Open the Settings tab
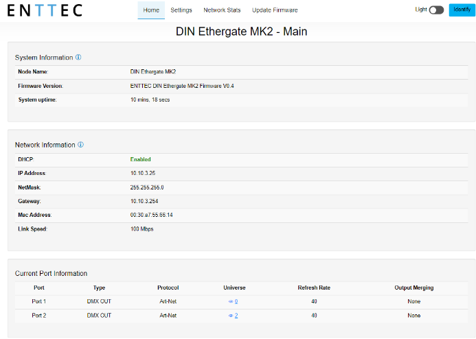 pyautogui.click(x=181, y=10)
